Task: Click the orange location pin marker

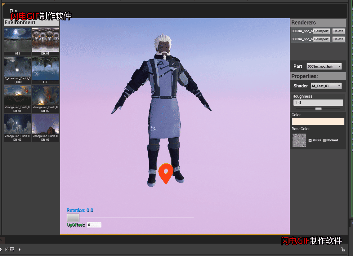Action: (166, 172)
